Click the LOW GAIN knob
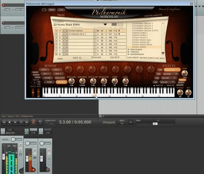This screenshot has height=174, width=204. click(71, 81)
